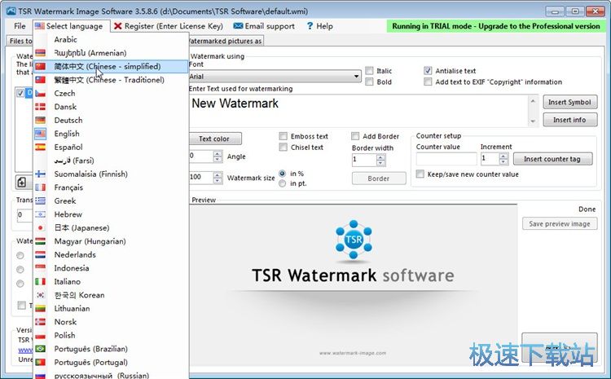Screen dimensions: 611x379
Task: Click the add-file icon below the list
Action: (x=22, y=182)
